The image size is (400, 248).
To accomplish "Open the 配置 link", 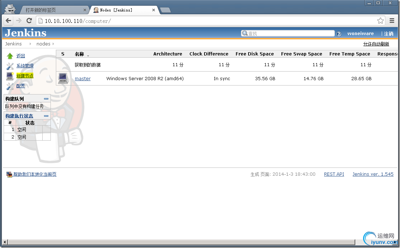I will (x=21, y=86).
